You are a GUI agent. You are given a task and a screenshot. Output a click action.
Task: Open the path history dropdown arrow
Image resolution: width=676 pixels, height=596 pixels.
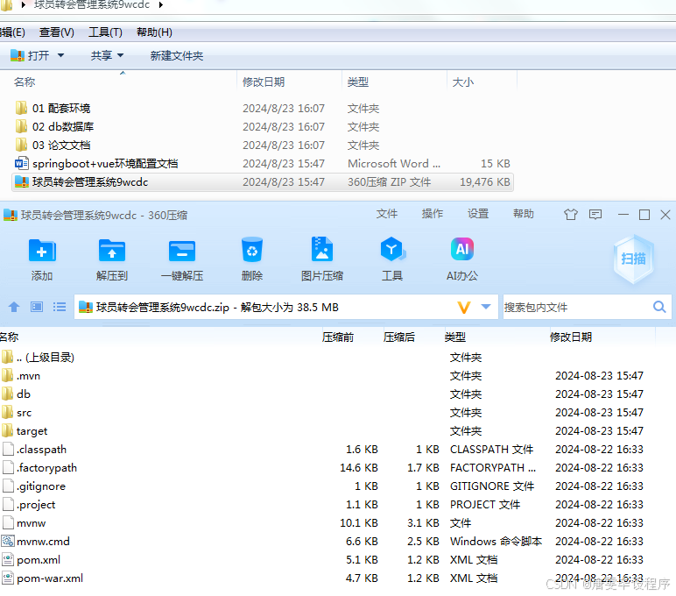click(x=486, y=307)
